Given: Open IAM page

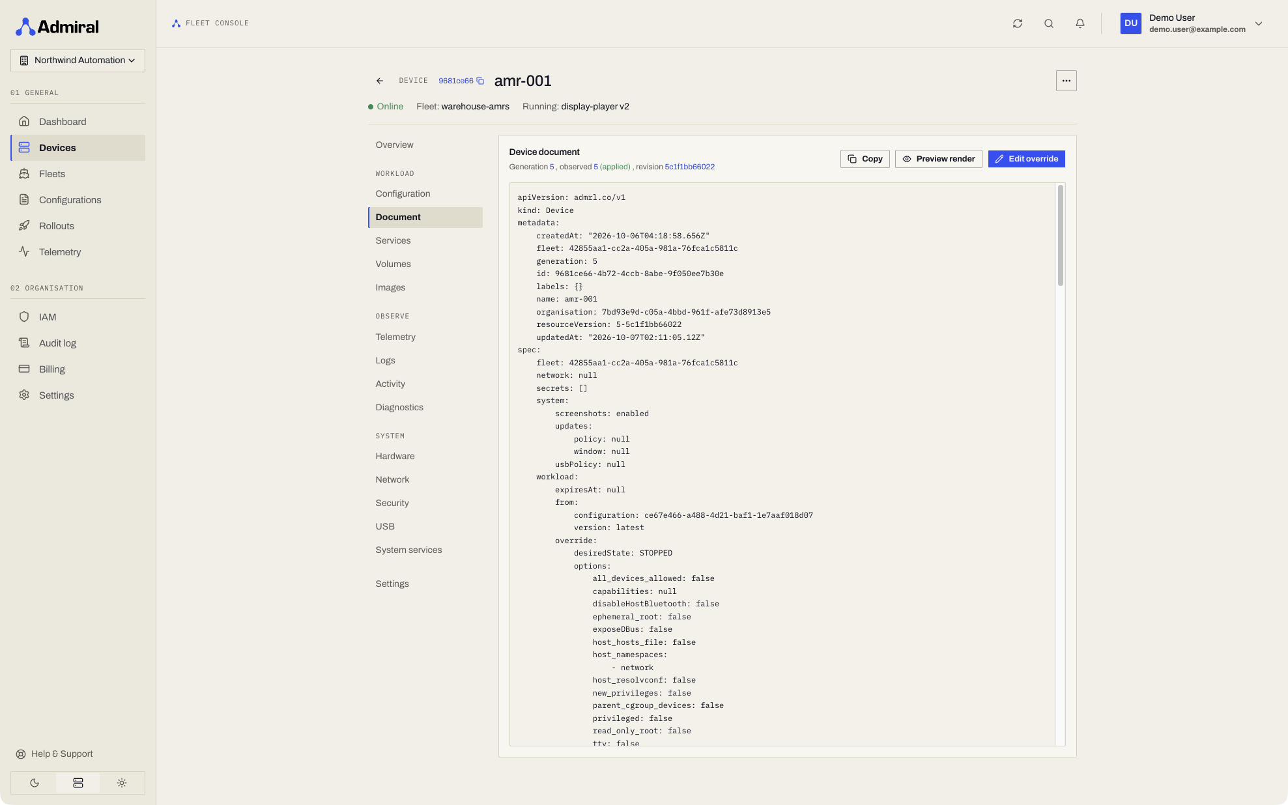Looking at the screenshot, I should coord(78,317).
